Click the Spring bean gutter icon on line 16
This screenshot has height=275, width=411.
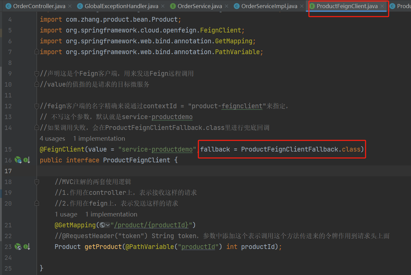[x=18, y=160]
